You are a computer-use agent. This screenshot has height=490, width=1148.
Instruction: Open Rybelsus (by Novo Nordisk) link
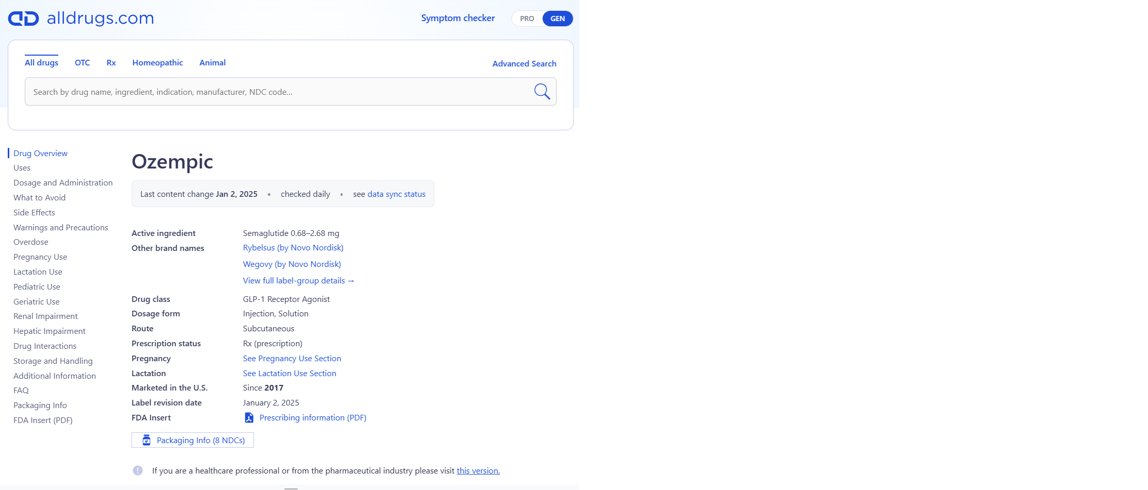pos(293,248)
